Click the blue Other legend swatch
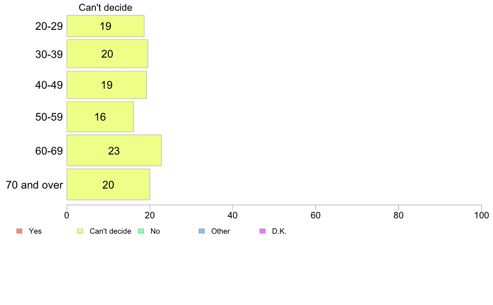 (x=202, y=231)
